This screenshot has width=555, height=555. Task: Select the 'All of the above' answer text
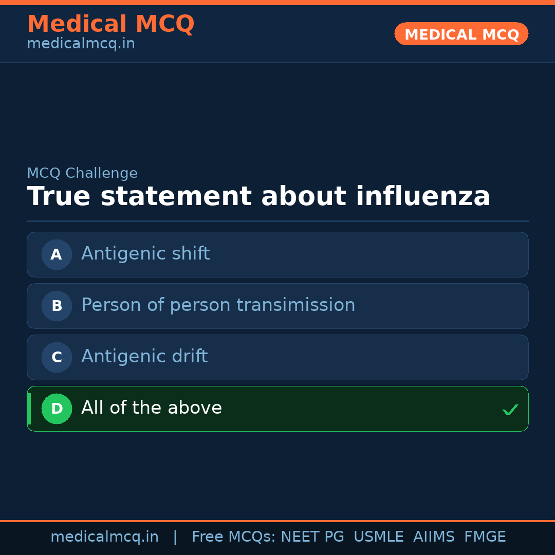(152, 408)
